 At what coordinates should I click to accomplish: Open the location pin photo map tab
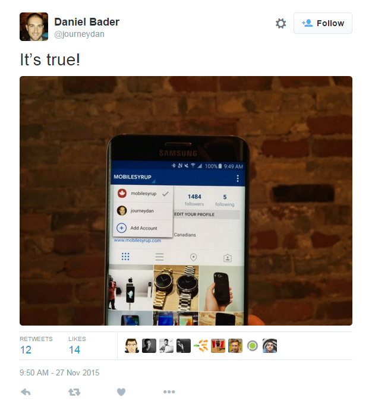tap(193, 257)
